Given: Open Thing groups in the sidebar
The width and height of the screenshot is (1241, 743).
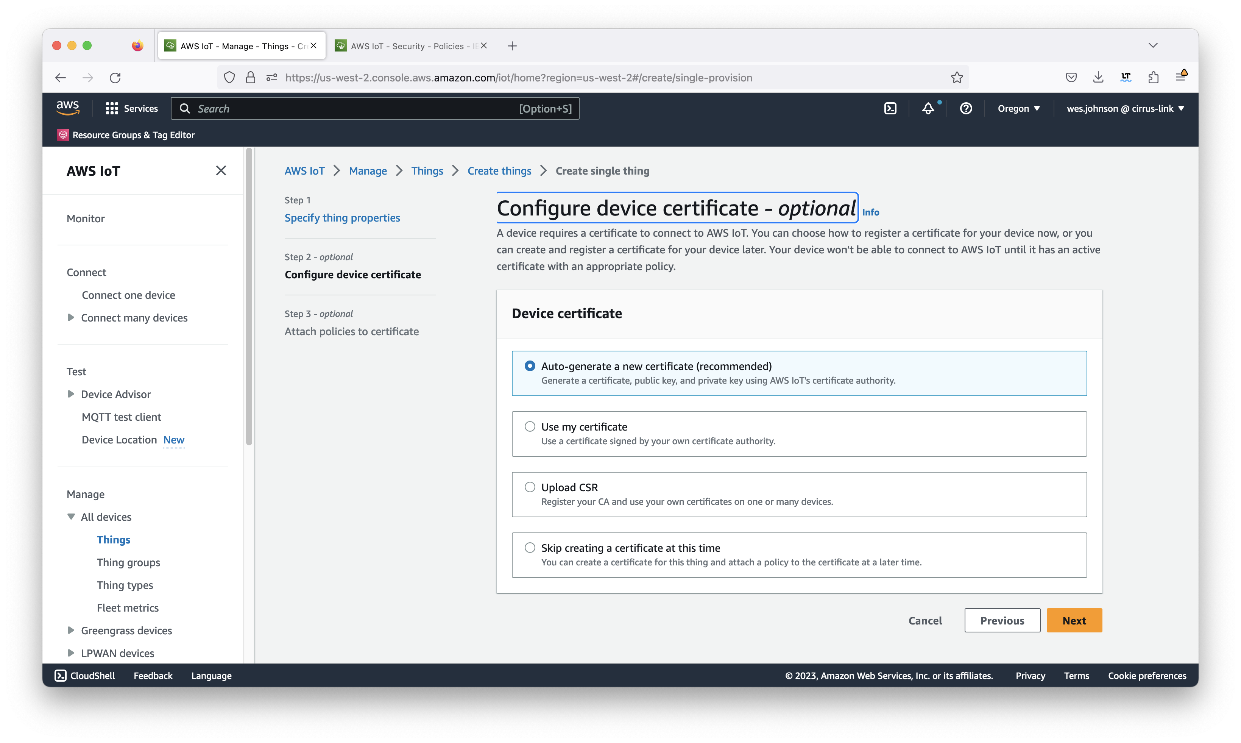Looking at the screenshot, I should pyautogui.click(x=129, y=562).
